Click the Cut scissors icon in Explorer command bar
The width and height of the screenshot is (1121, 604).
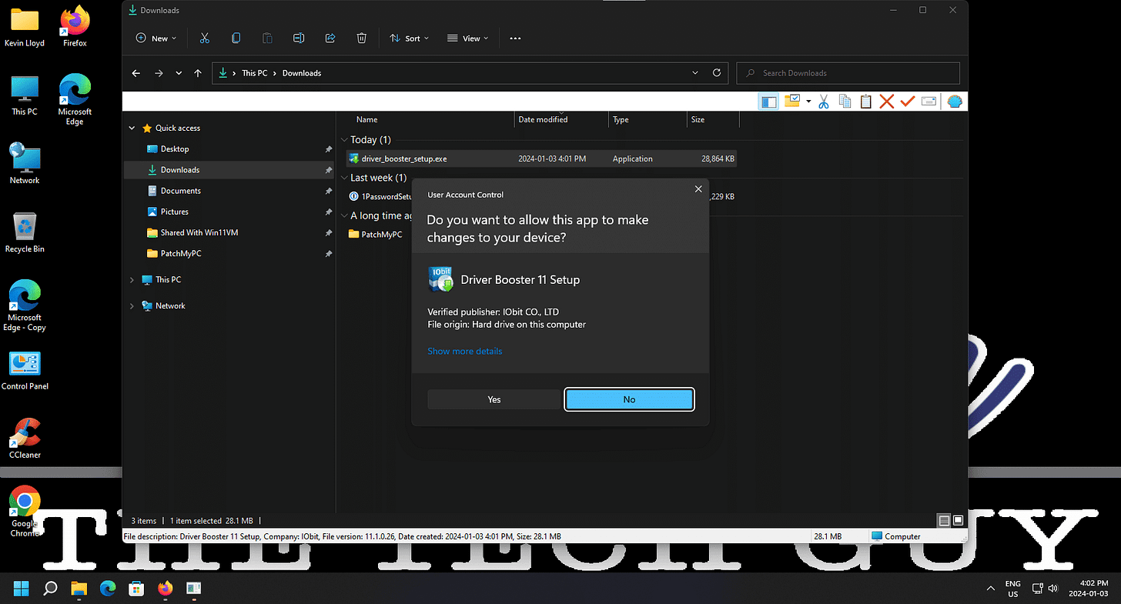[204, 38]
